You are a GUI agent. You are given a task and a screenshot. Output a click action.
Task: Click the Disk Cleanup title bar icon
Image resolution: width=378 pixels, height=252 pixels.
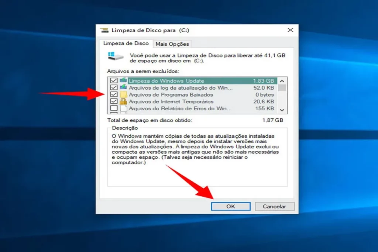tap(104, 30)
